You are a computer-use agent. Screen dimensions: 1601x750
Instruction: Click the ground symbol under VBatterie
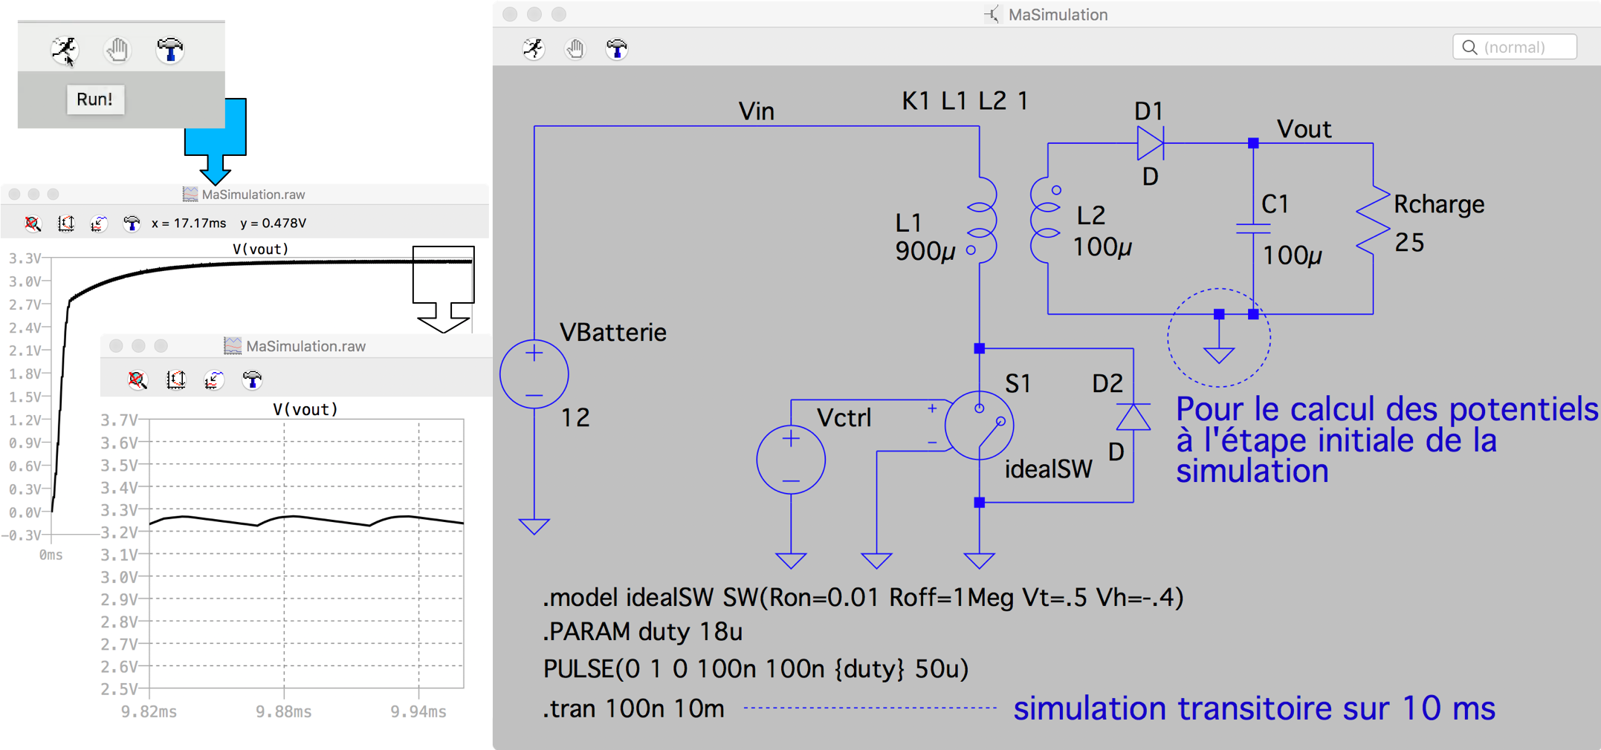[534, 526]
